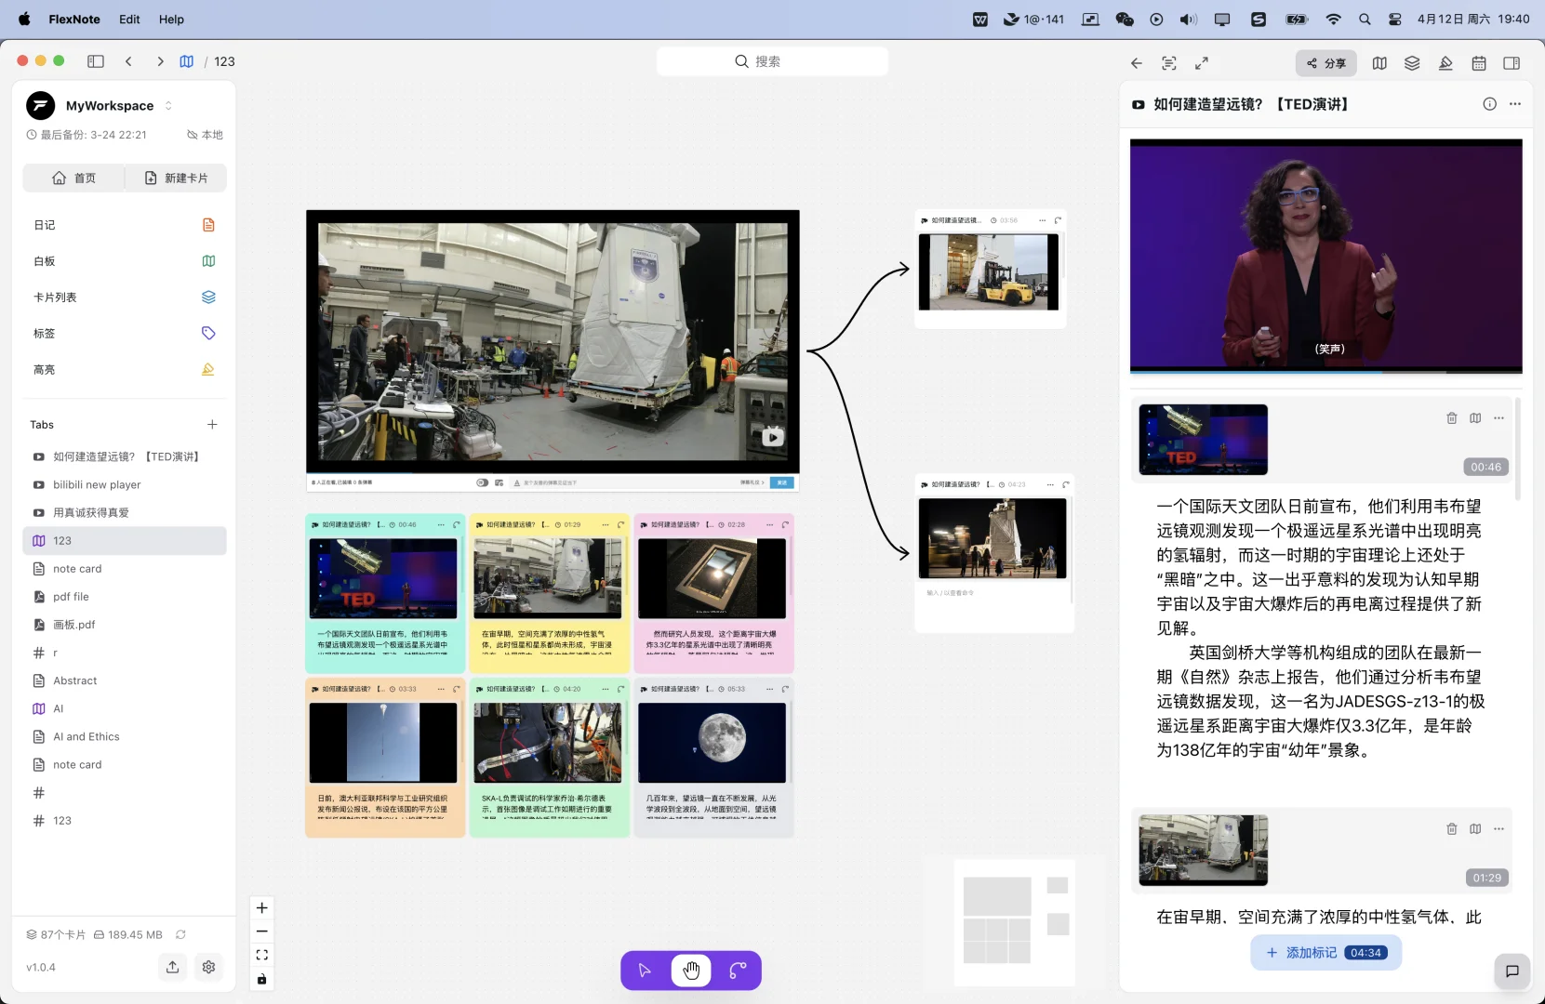Click the 搜索 search field

tap(772, 61)
